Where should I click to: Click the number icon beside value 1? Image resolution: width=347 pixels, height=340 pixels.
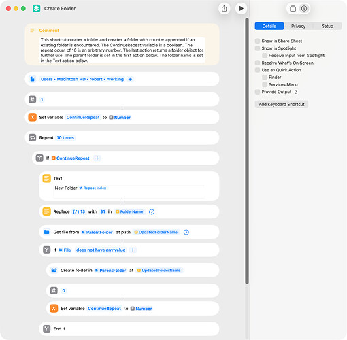32,99
